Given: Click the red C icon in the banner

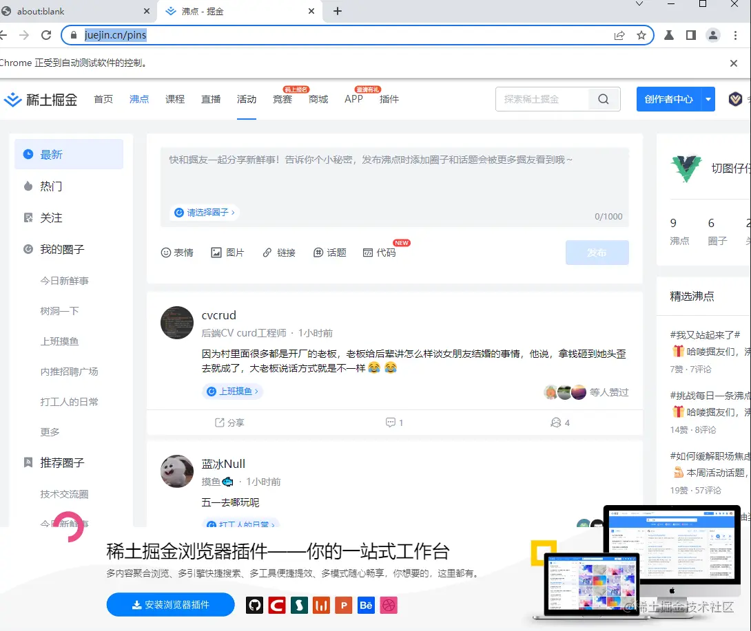Looking at the screenshot, I should coord(277,605).
